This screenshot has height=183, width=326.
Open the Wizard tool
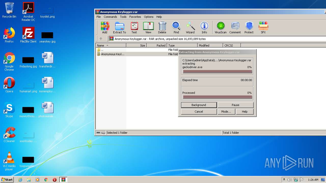coord(190,27)
